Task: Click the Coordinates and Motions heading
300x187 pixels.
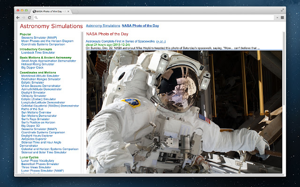Action: [38, 72]
